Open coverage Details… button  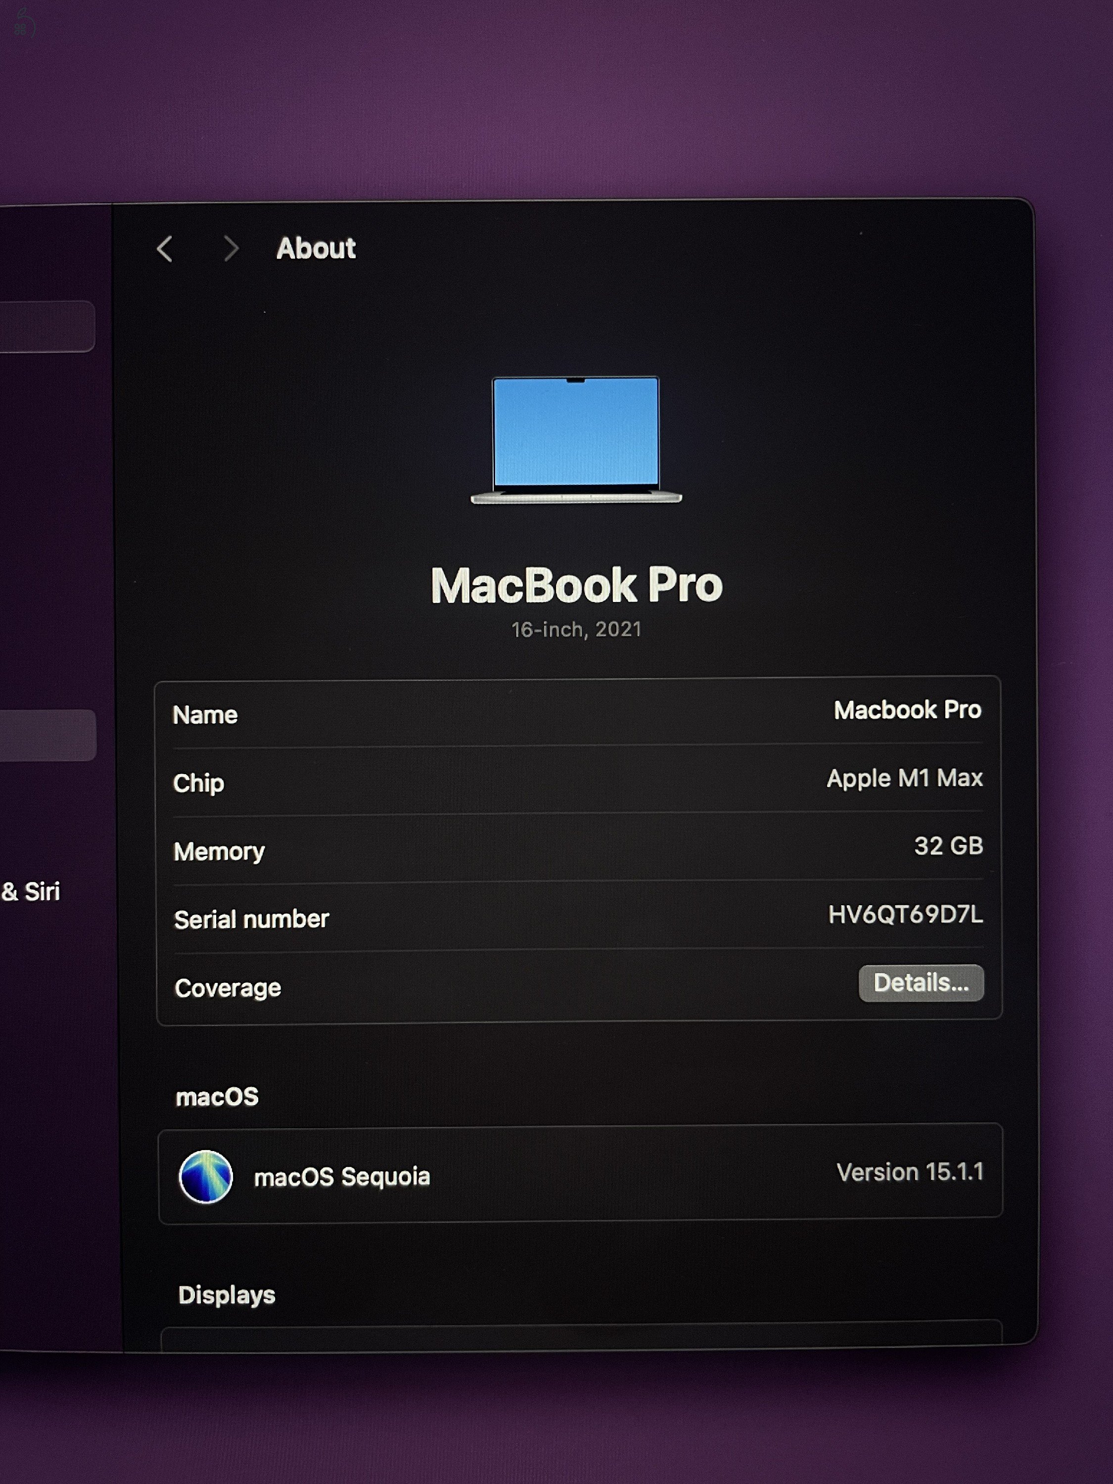[921, 983]
